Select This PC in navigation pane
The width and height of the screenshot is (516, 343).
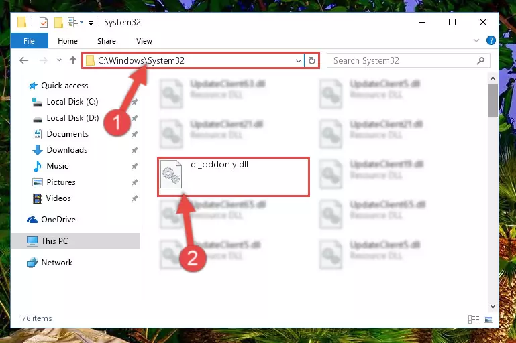coord(75,241)
